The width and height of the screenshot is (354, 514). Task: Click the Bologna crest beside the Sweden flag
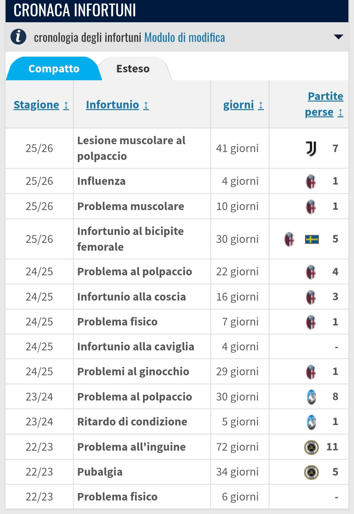click(289, 239)
